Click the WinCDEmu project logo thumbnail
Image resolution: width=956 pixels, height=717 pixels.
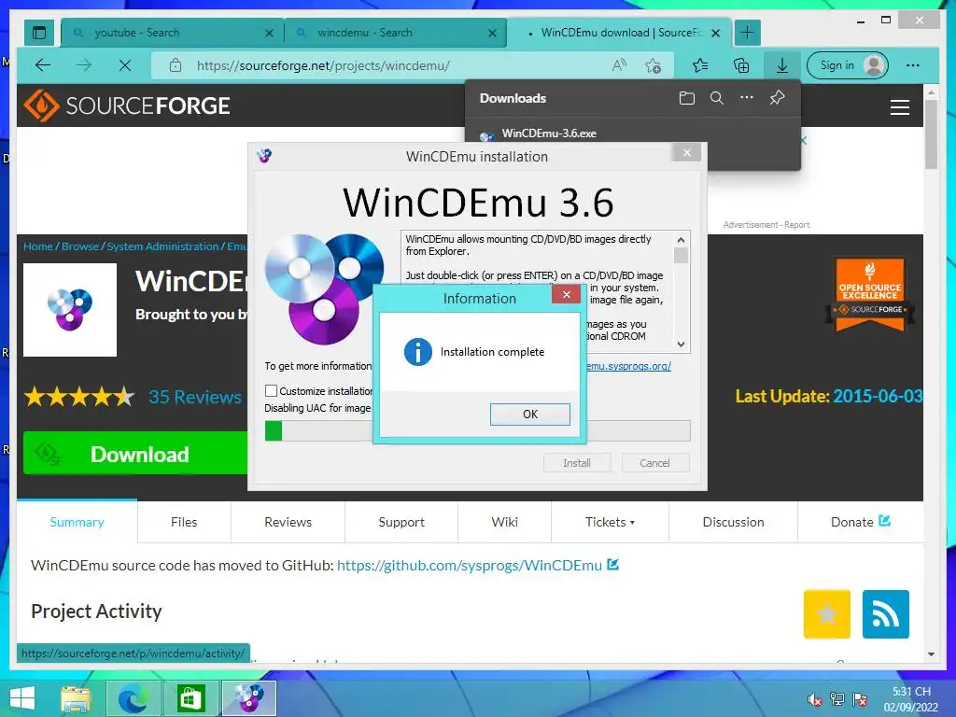(70, 310)
